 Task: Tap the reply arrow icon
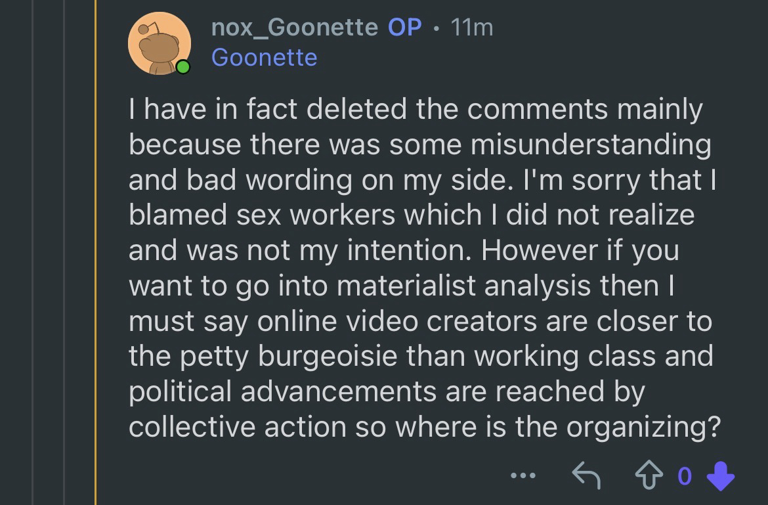(586, 475)
